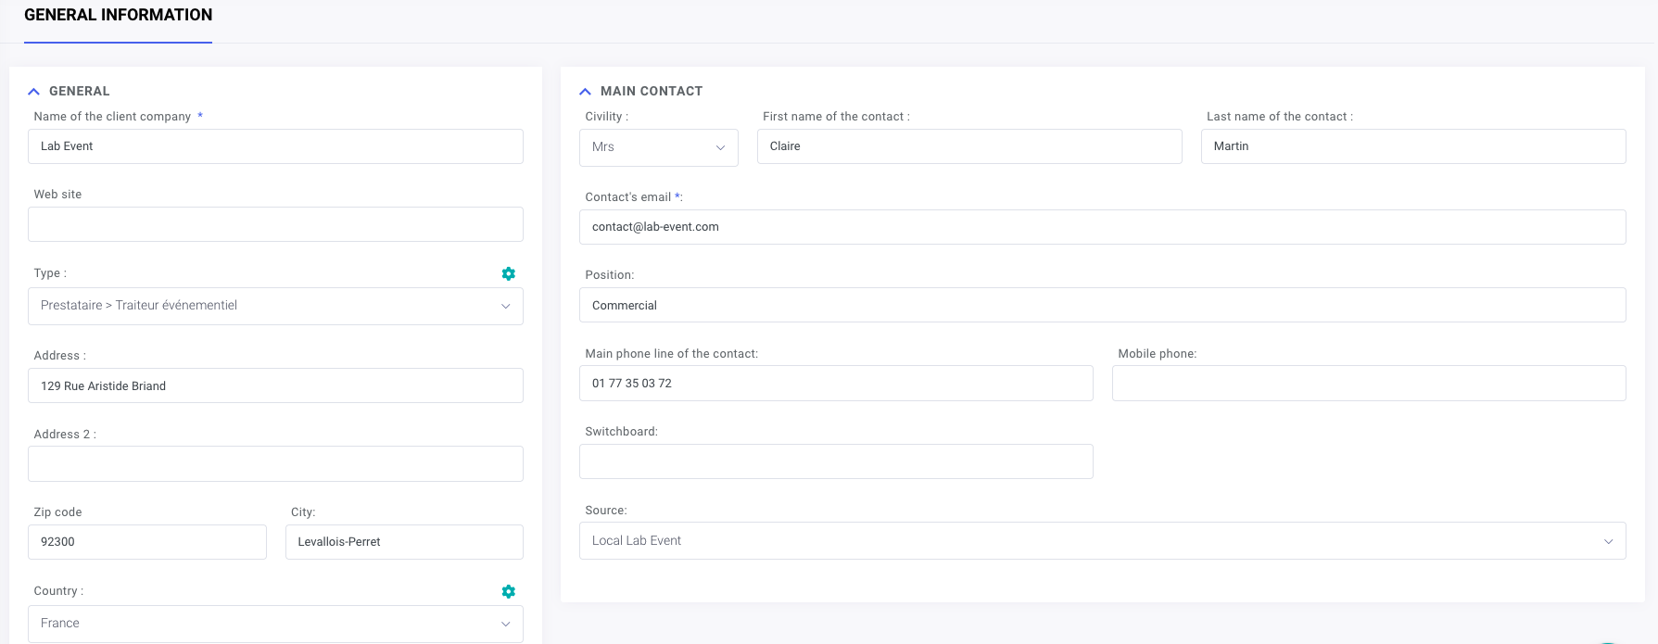The height and width of the screenshot is (644, 1658).
Task: Click the City field Levallois-Perret
Action: pyautogui.click(x=404, y=542)
